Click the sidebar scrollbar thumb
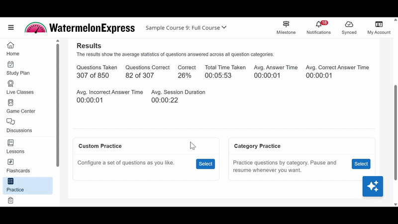 (58, 105)
